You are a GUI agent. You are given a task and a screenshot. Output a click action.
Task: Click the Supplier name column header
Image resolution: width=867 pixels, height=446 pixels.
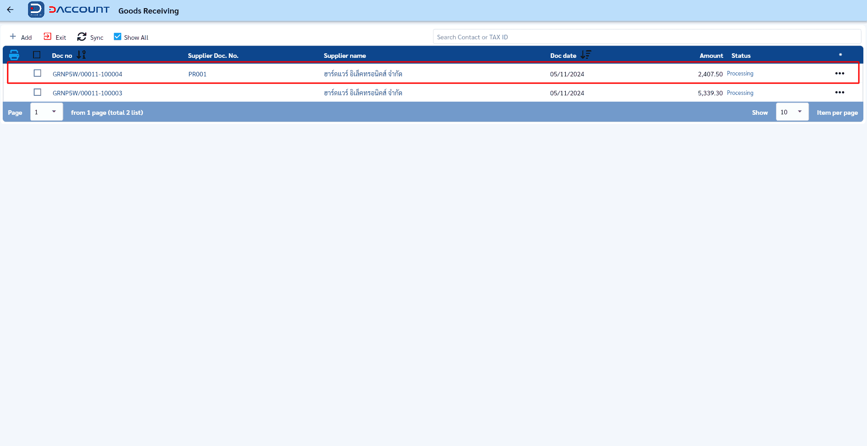coord(345,56)
